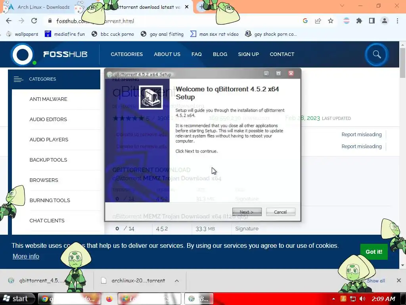Open the Google icon in the address bar

tap(305, 21)
